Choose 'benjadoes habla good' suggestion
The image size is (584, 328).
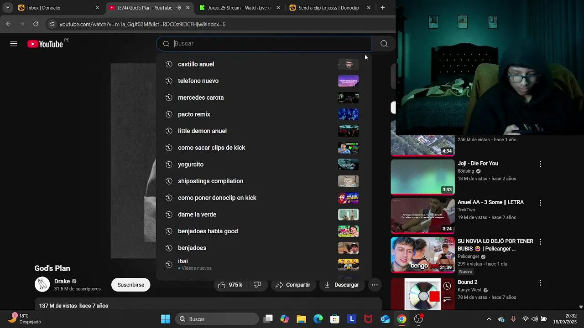point(264,231)
